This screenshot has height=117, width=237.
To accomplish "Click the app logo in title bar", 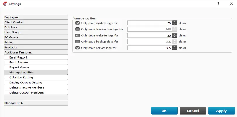I will point(5,4).
